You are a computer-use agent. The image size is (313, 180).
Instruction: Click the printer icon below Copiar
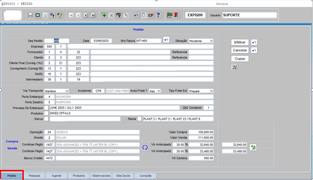pos(235,67)
